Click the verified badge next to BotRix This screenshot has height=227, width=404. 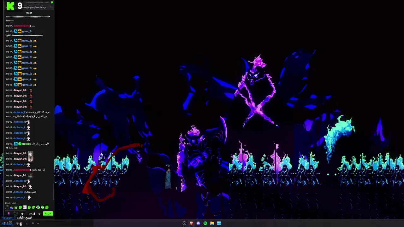click(x=20, y=144)
